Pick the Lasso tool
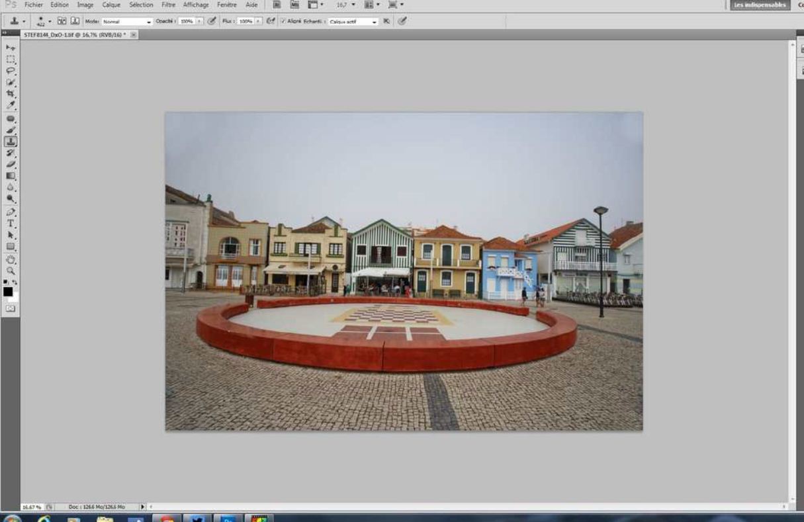Screen dimensions: 804x522 pos(10,70)
